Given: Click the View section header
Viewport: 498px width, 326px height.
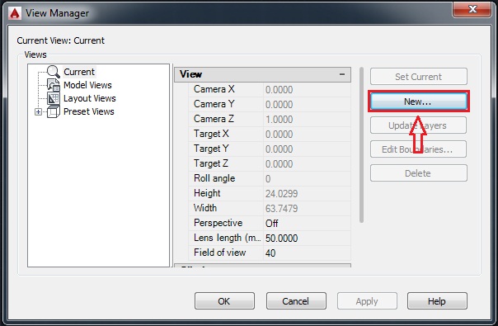Looking at the screenshot, I should tap(263, 74).
